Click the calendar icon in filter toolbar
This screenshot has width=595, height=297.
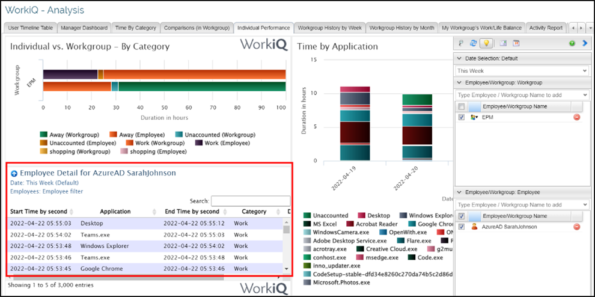coord(516,43)
